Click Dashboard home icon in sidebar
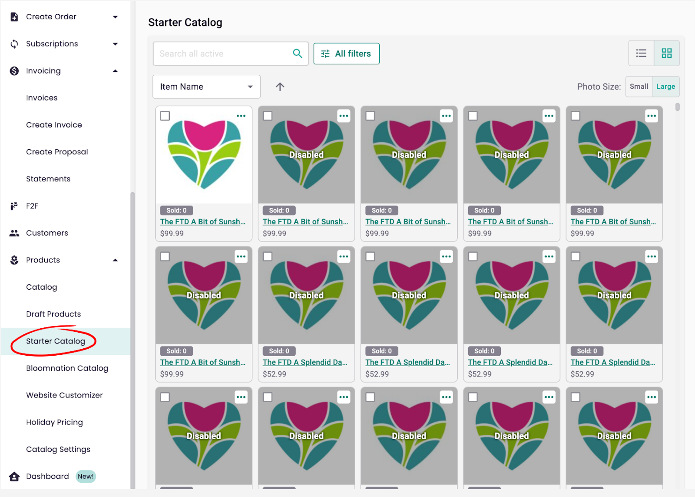Screen dimensions: 695x497 (x=14, y=477)
